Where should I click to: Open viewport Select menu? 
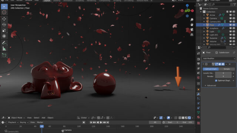[36, 118]
